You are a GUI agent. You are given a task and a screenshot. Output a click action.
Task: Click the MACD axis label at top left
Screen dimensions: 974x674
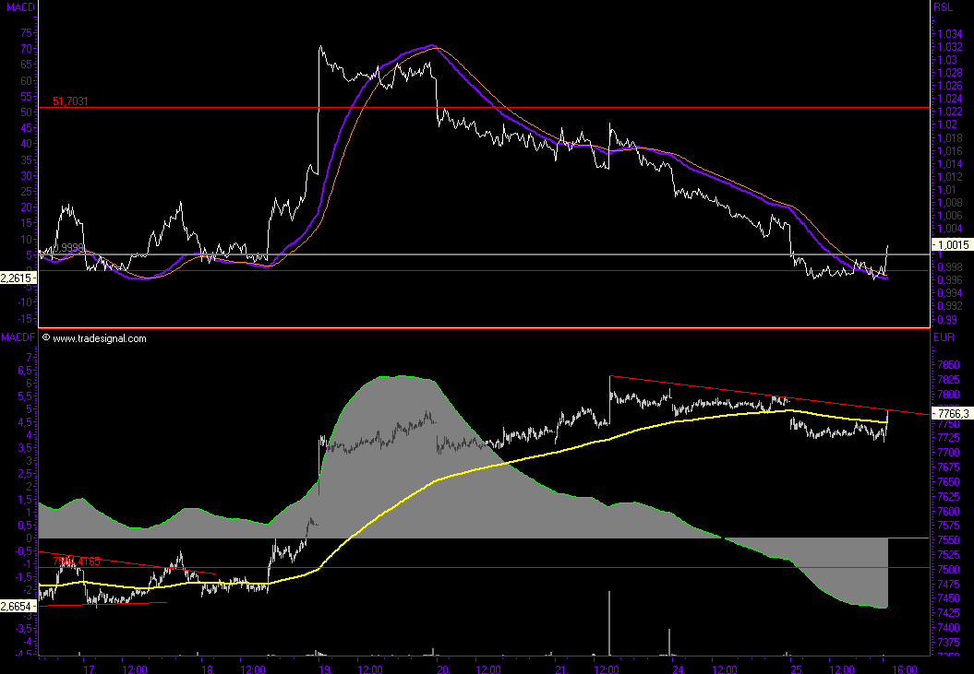(18, 7)
